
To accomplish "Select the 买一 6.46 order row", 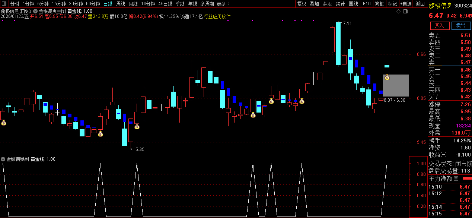I will (x=450, y=70).
